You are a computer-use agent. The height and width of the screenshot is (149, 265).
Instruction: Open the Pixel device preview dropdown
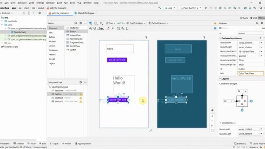[x=111, y=23]
